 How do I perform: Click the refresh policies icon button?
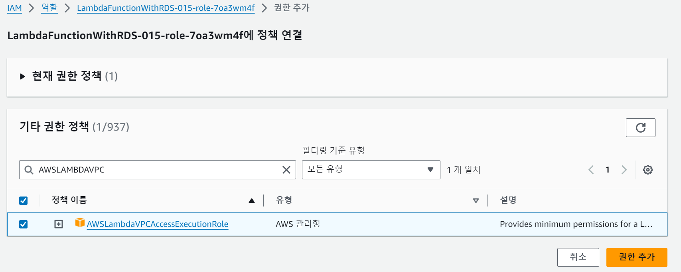click(640, 128)
